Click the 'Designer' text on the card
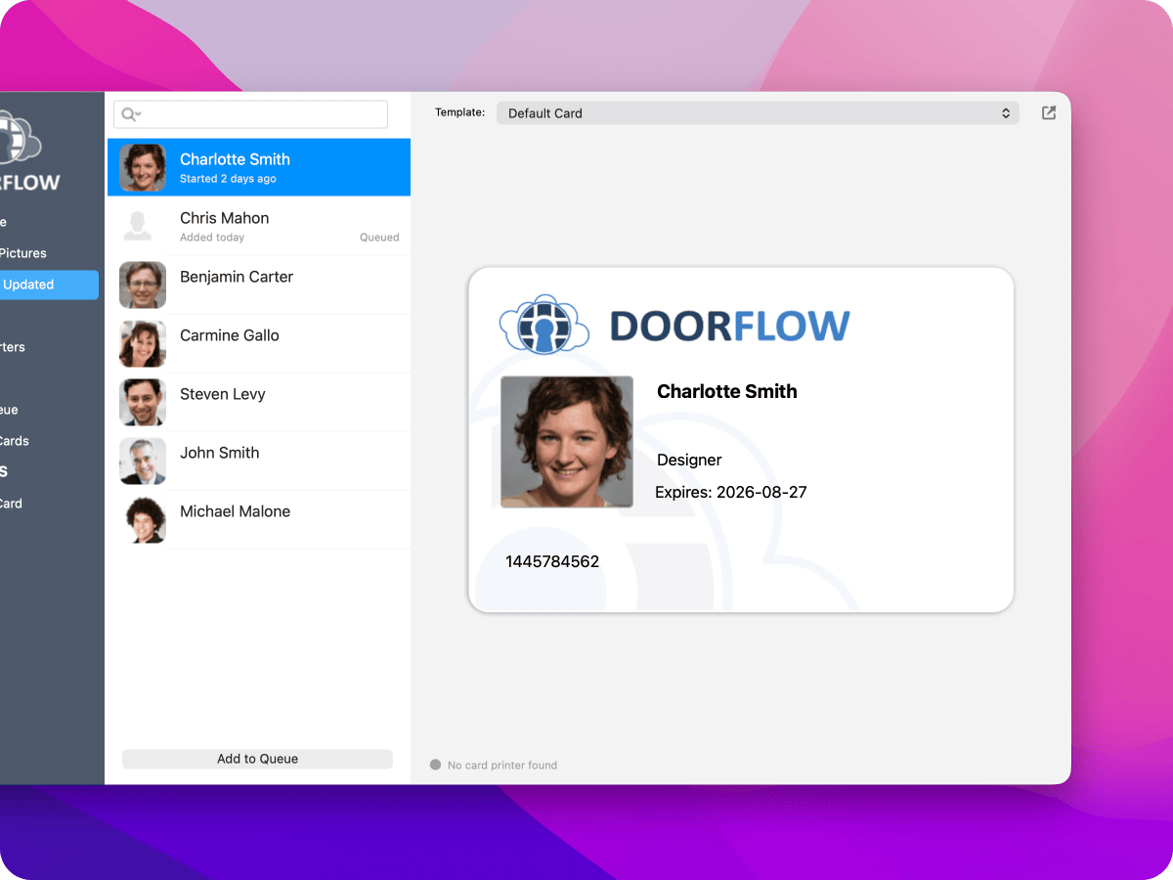The image size is (1173, 880). 689,460
